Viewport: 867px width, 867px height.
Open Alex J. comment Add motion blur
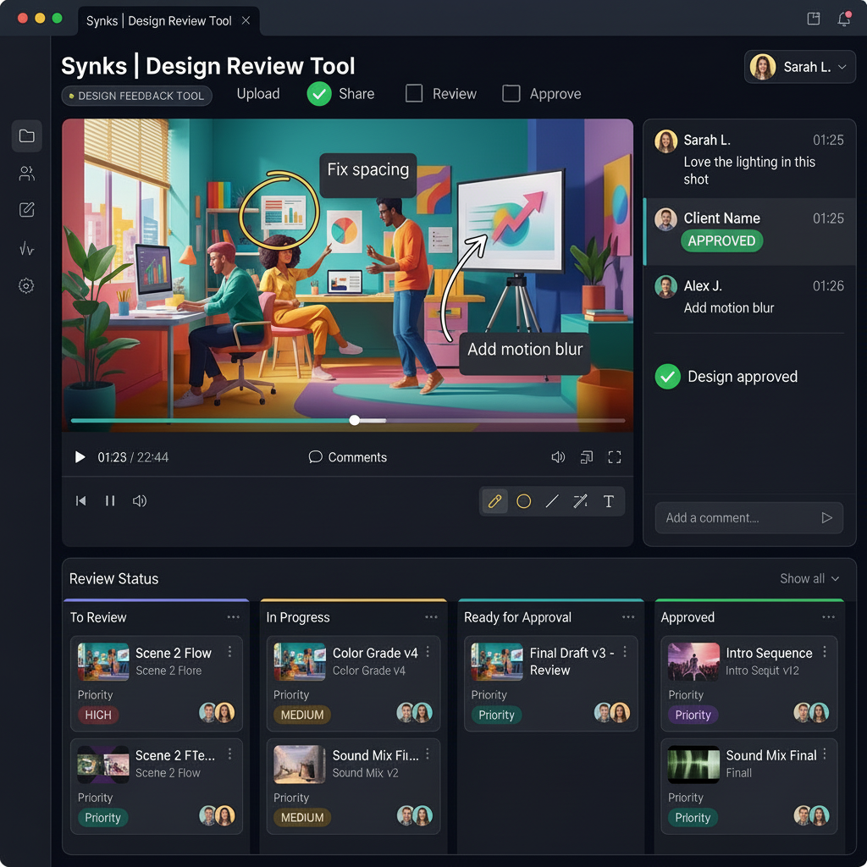pos(749,297)
